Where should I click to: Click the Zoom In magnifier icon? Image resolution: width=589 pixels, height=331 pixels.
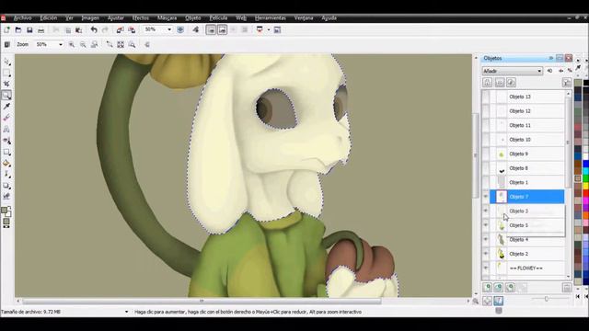coord(72,44)
